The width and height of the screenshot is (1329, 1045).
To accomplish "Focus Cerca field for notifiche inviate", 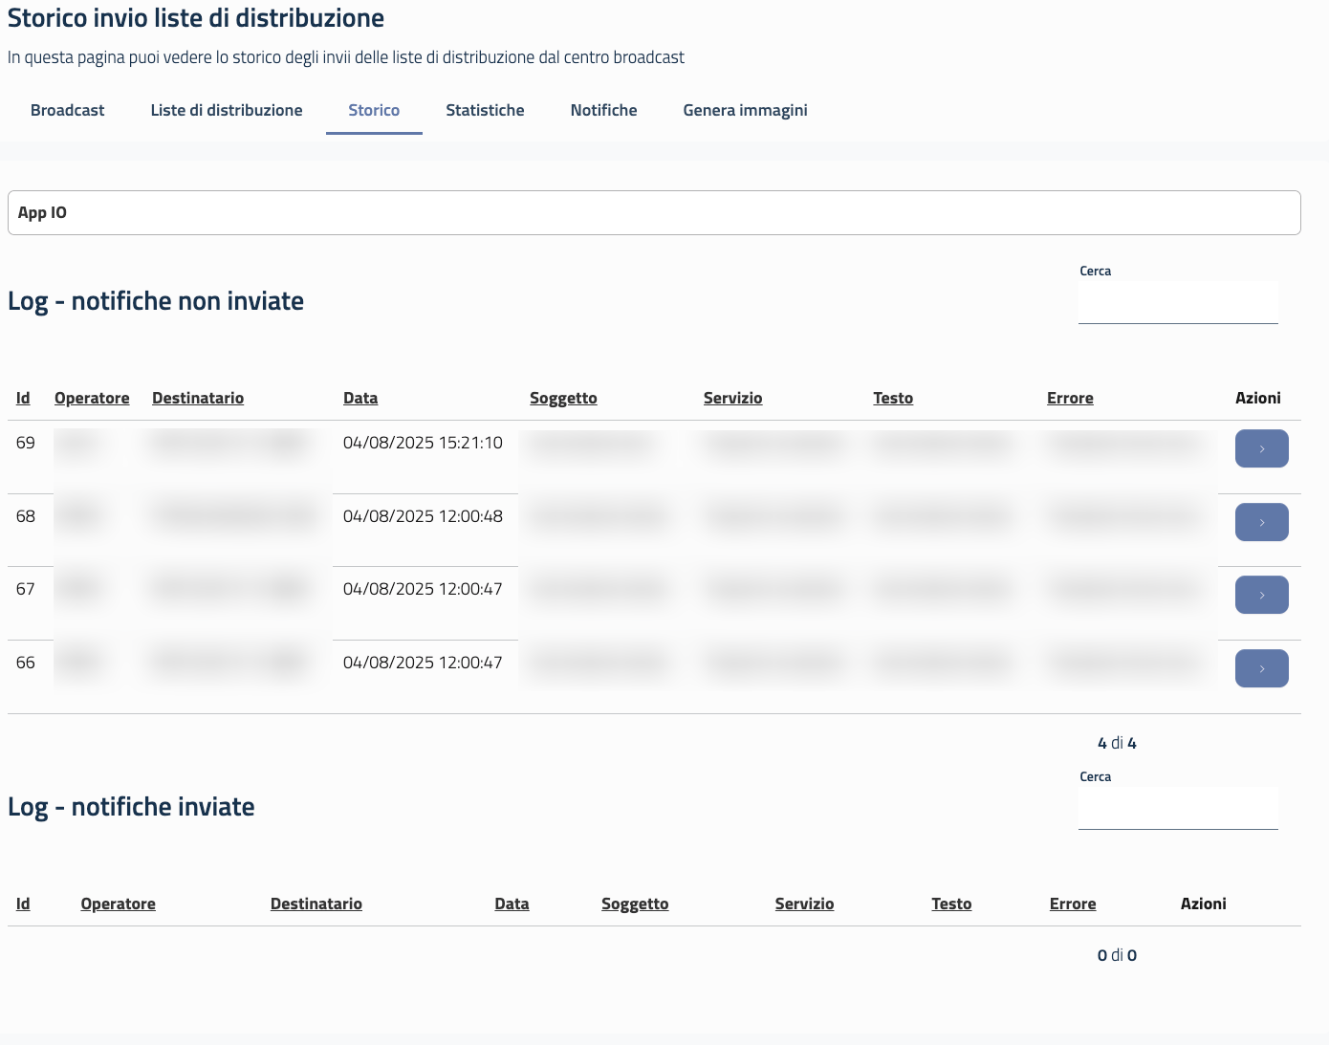I will [1178, 810].
